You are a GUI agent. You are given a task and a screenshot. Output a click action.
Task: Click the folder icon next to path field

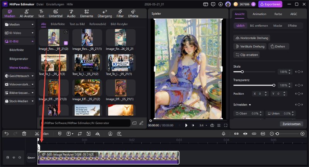[134, 123]
